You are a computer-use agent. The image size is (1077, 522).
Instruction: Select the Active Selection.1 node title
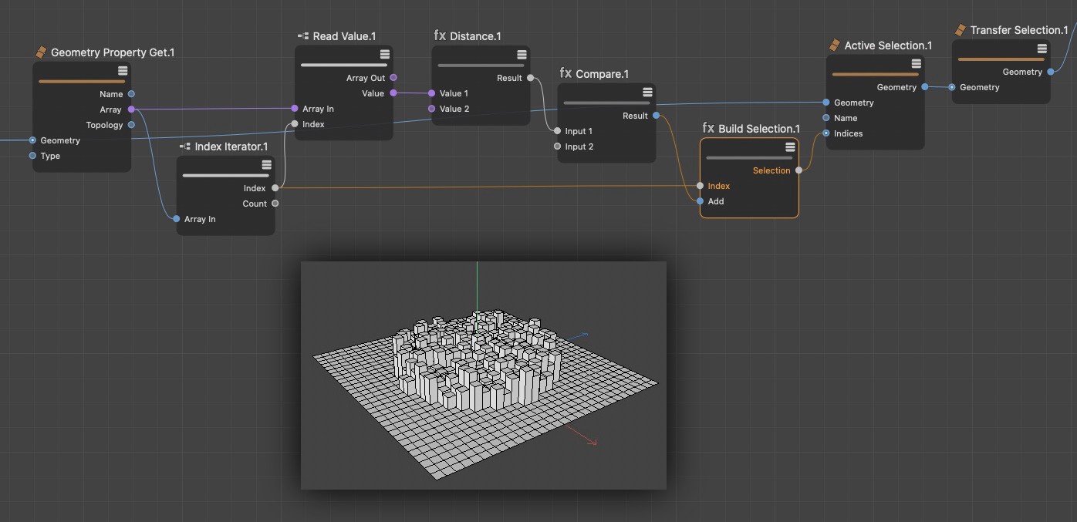[x=888, y=45]
